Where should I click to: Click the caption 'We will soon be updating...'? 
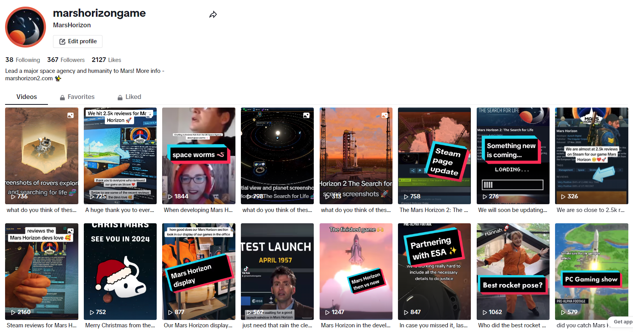pos(513,210)
